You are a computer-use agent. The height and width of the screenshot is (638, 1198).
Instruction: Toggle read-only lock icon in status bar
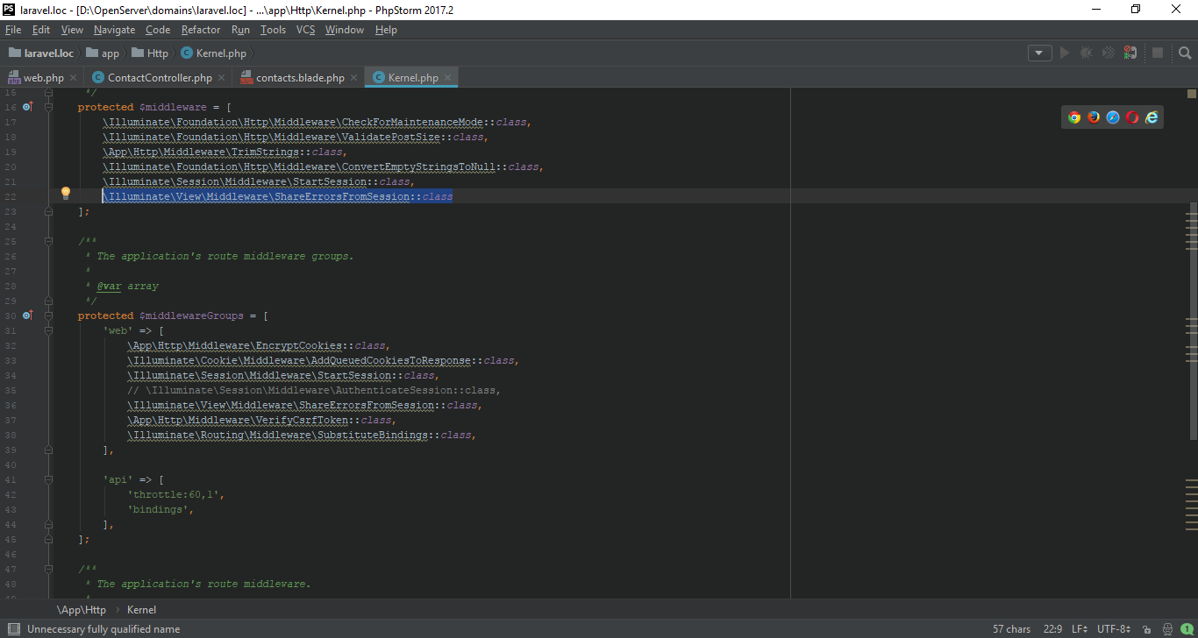[x=1147, y=629]
